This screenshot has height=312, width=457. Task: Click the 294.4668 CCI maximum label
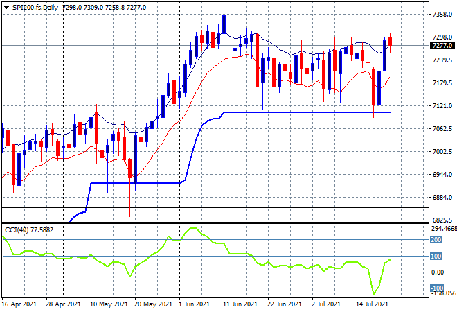(444, 229)
